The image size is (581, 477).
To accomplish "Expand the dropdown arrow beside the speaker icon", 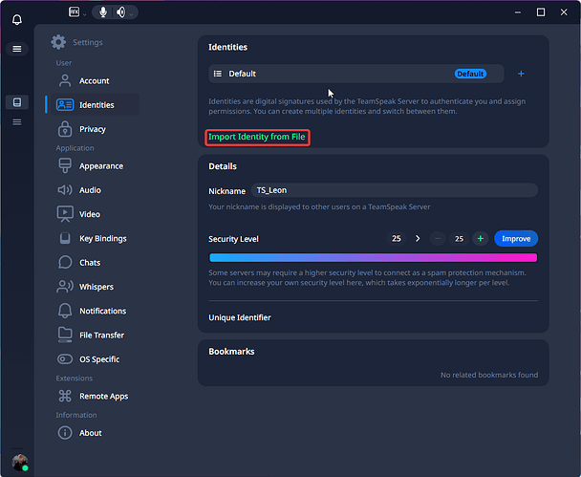I will (x=131, y=14).
